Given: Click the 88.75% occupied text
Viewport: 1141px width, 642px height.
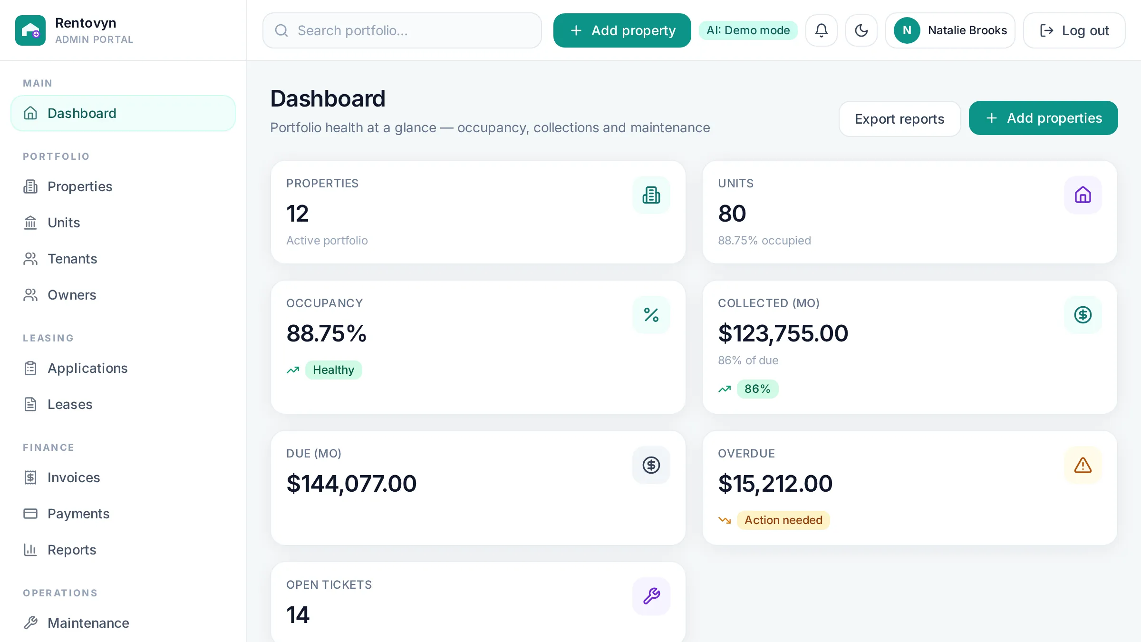Looking at the screenshot, I should pyautogui.click(x=764, y=241).
